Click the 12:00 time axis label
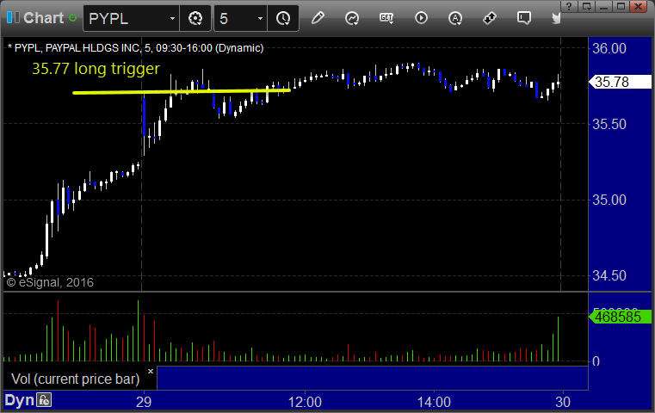Screen dimensions: 655x413 click(x=305, y=402)
